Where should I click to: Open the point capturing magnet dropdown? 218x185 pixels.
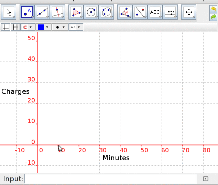28,27
